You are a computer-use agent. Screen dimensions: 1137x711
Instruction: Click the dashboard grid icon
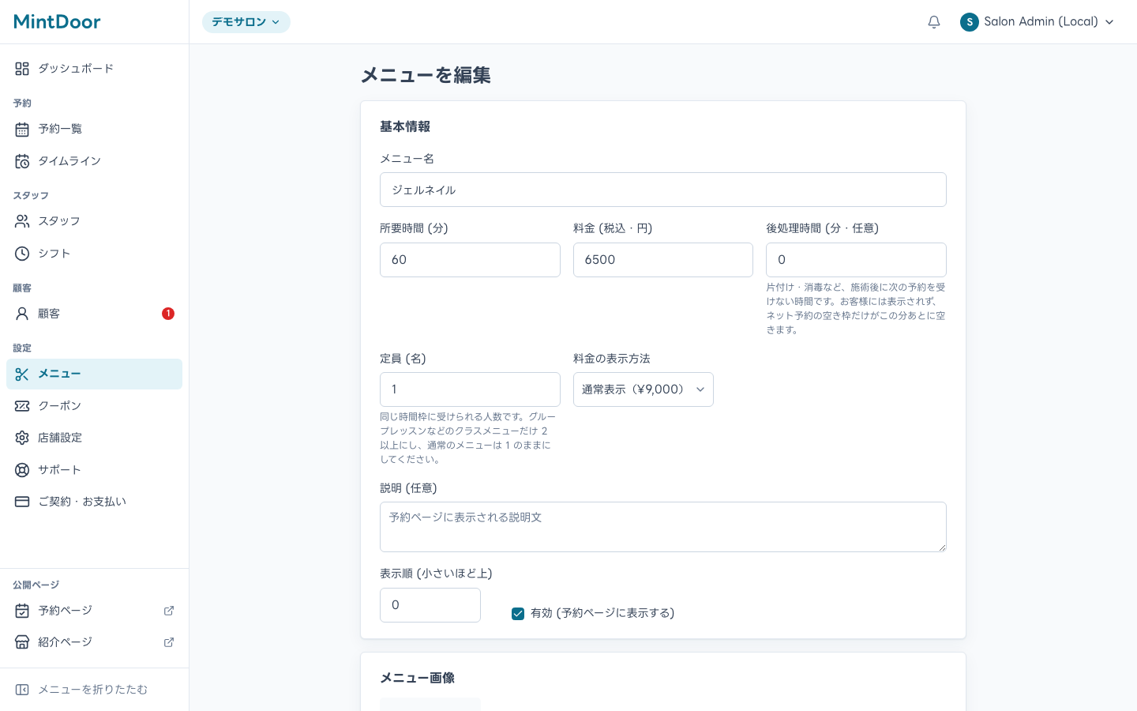[x=22, y=69]
